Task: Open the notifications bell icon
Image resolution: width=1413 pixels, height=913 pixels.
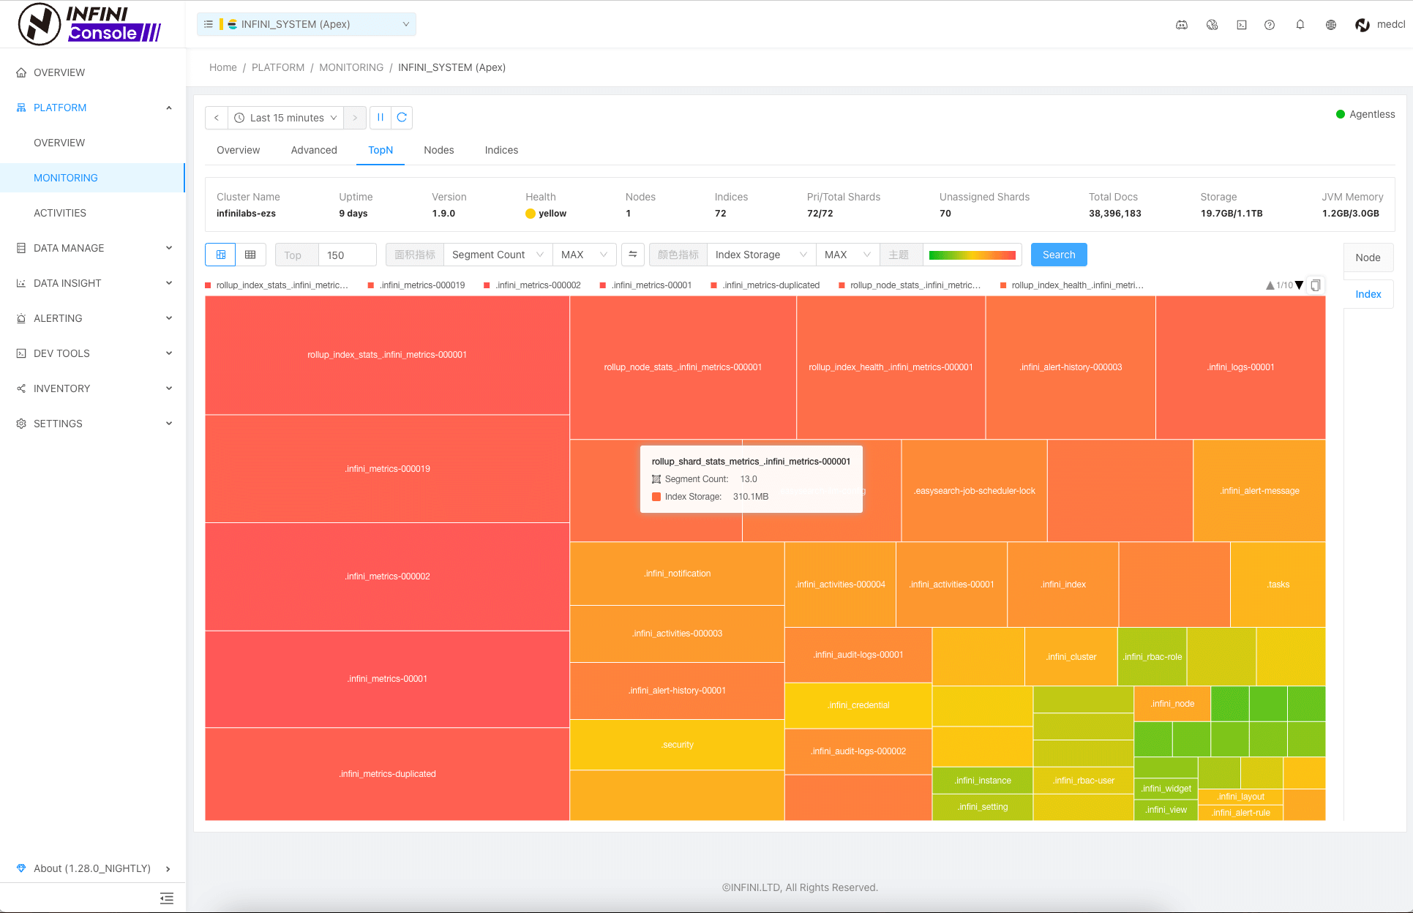Action: tap(1300, 24)
